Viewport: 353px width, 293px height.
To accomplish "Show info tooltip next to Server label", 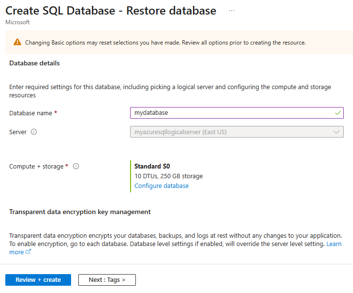I will pyautogui.click(x=34, y=132).
